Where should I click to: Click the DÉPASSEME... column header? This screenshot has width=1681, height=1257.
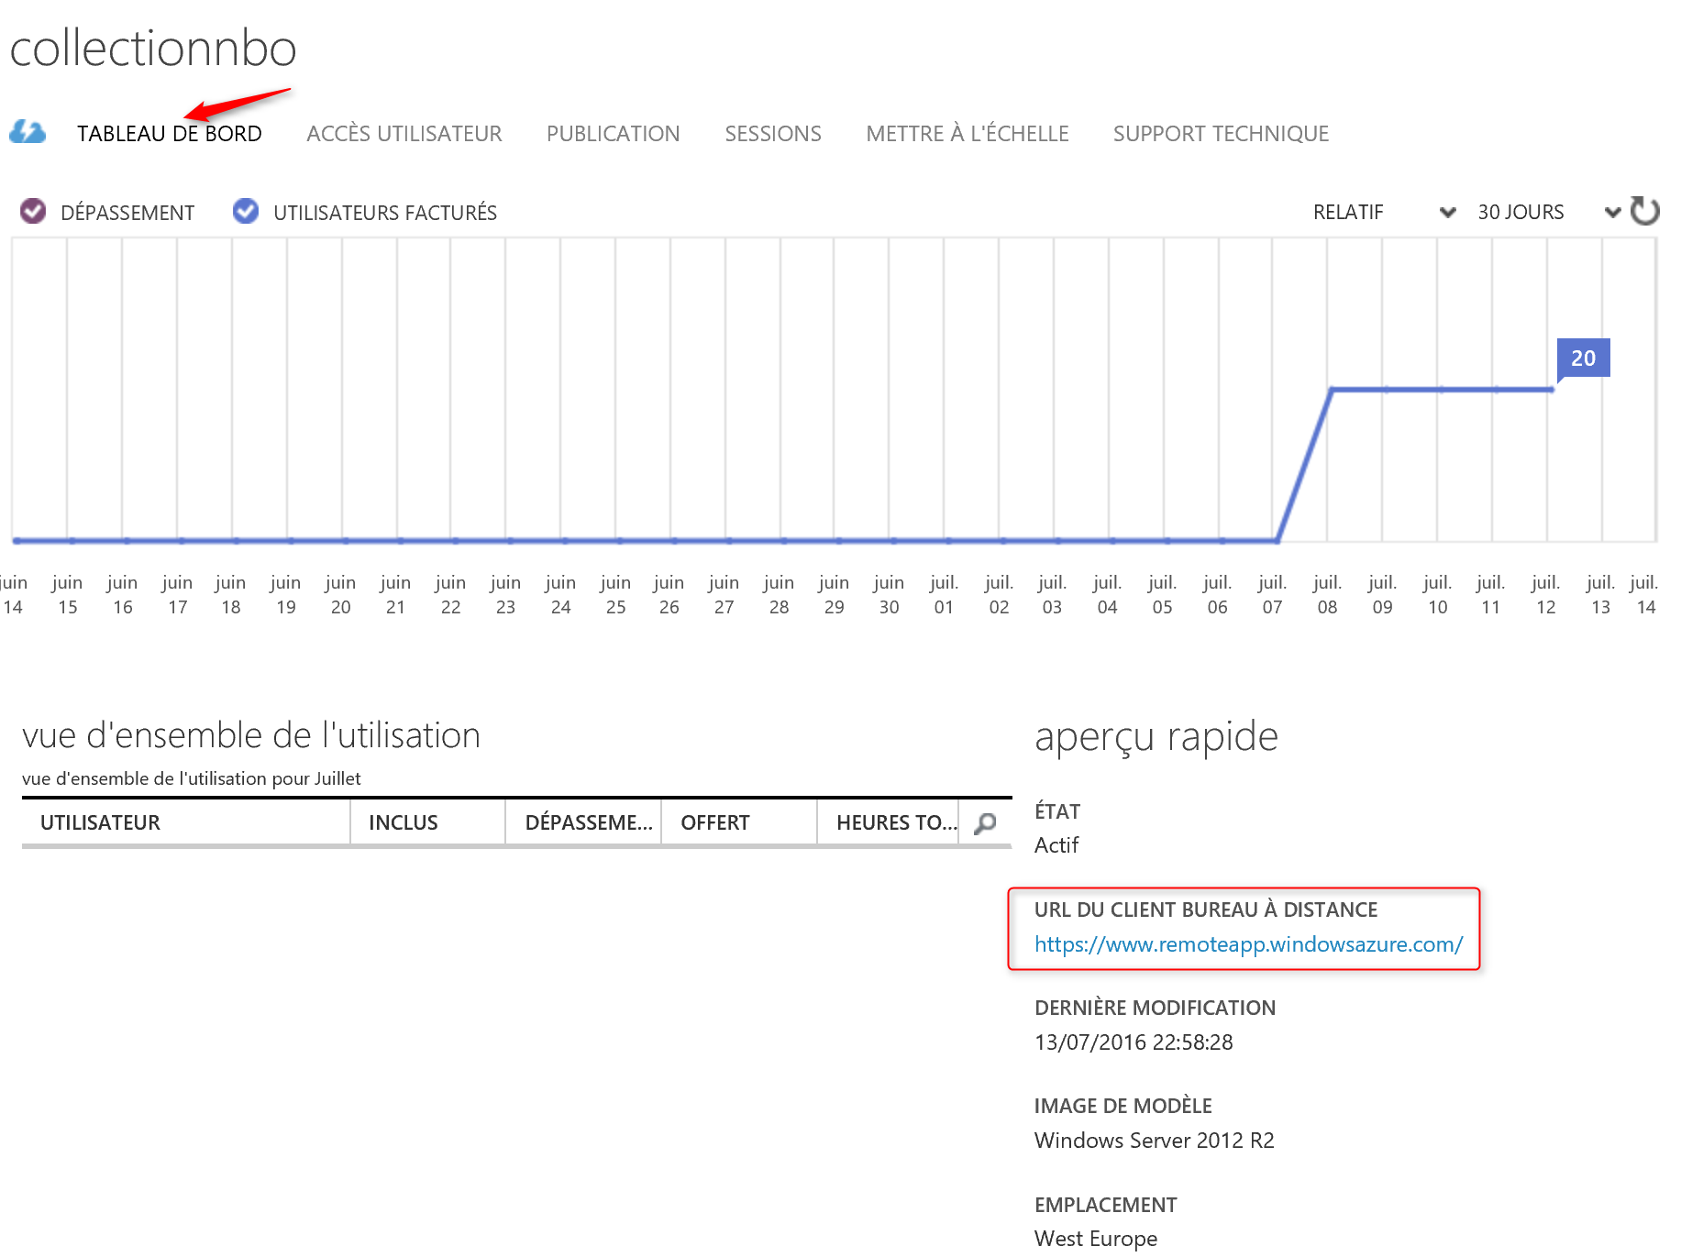[x=588, y=822]
